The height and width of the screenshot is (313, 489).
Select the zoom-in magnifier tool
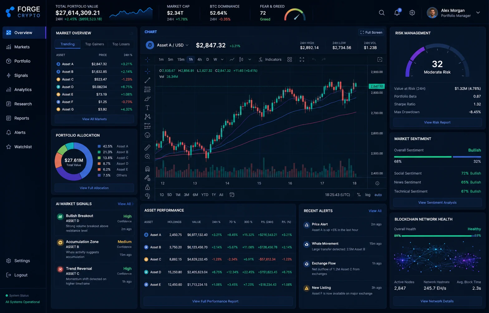pyautogui.click(x=148, y=157)
